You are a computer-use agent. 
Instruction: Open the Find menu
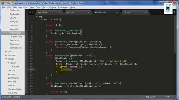25,7
